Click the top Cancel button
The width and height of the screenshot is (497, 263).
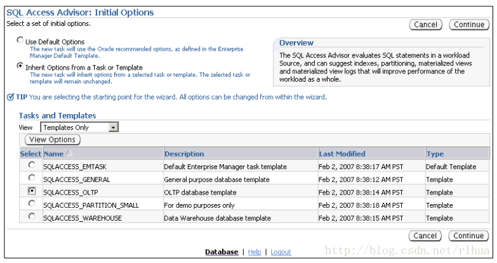tap(426, 25)
